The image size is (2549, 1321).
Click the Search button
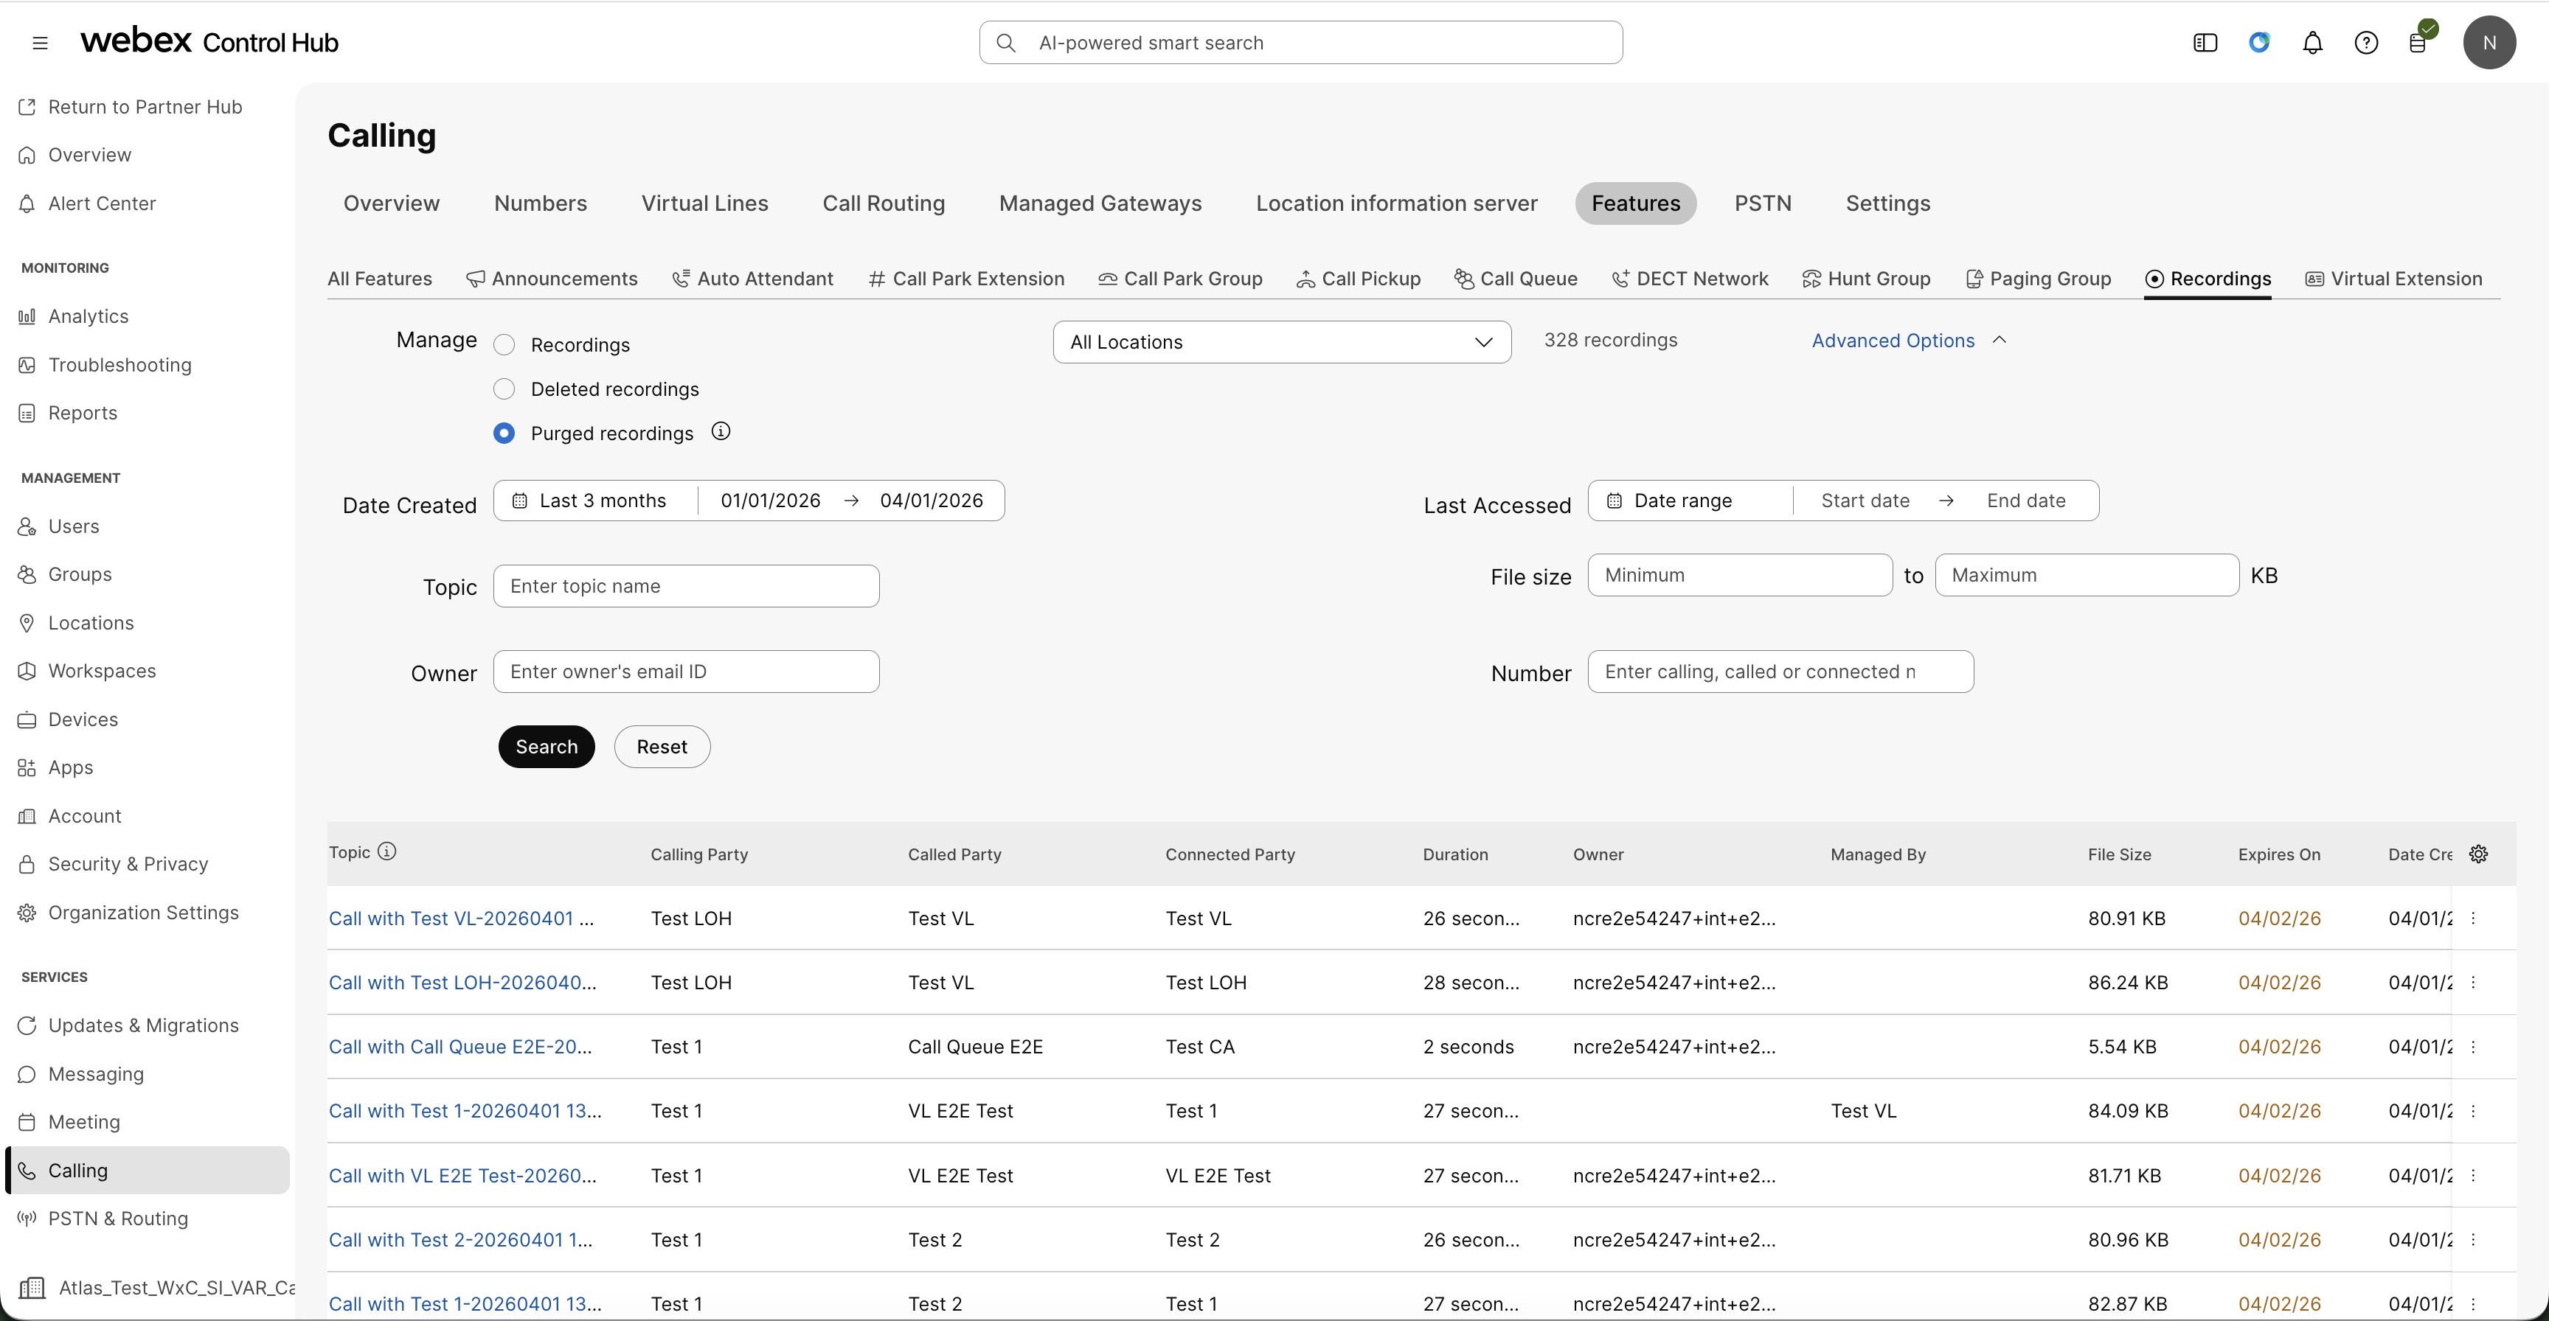click(545, 747)
